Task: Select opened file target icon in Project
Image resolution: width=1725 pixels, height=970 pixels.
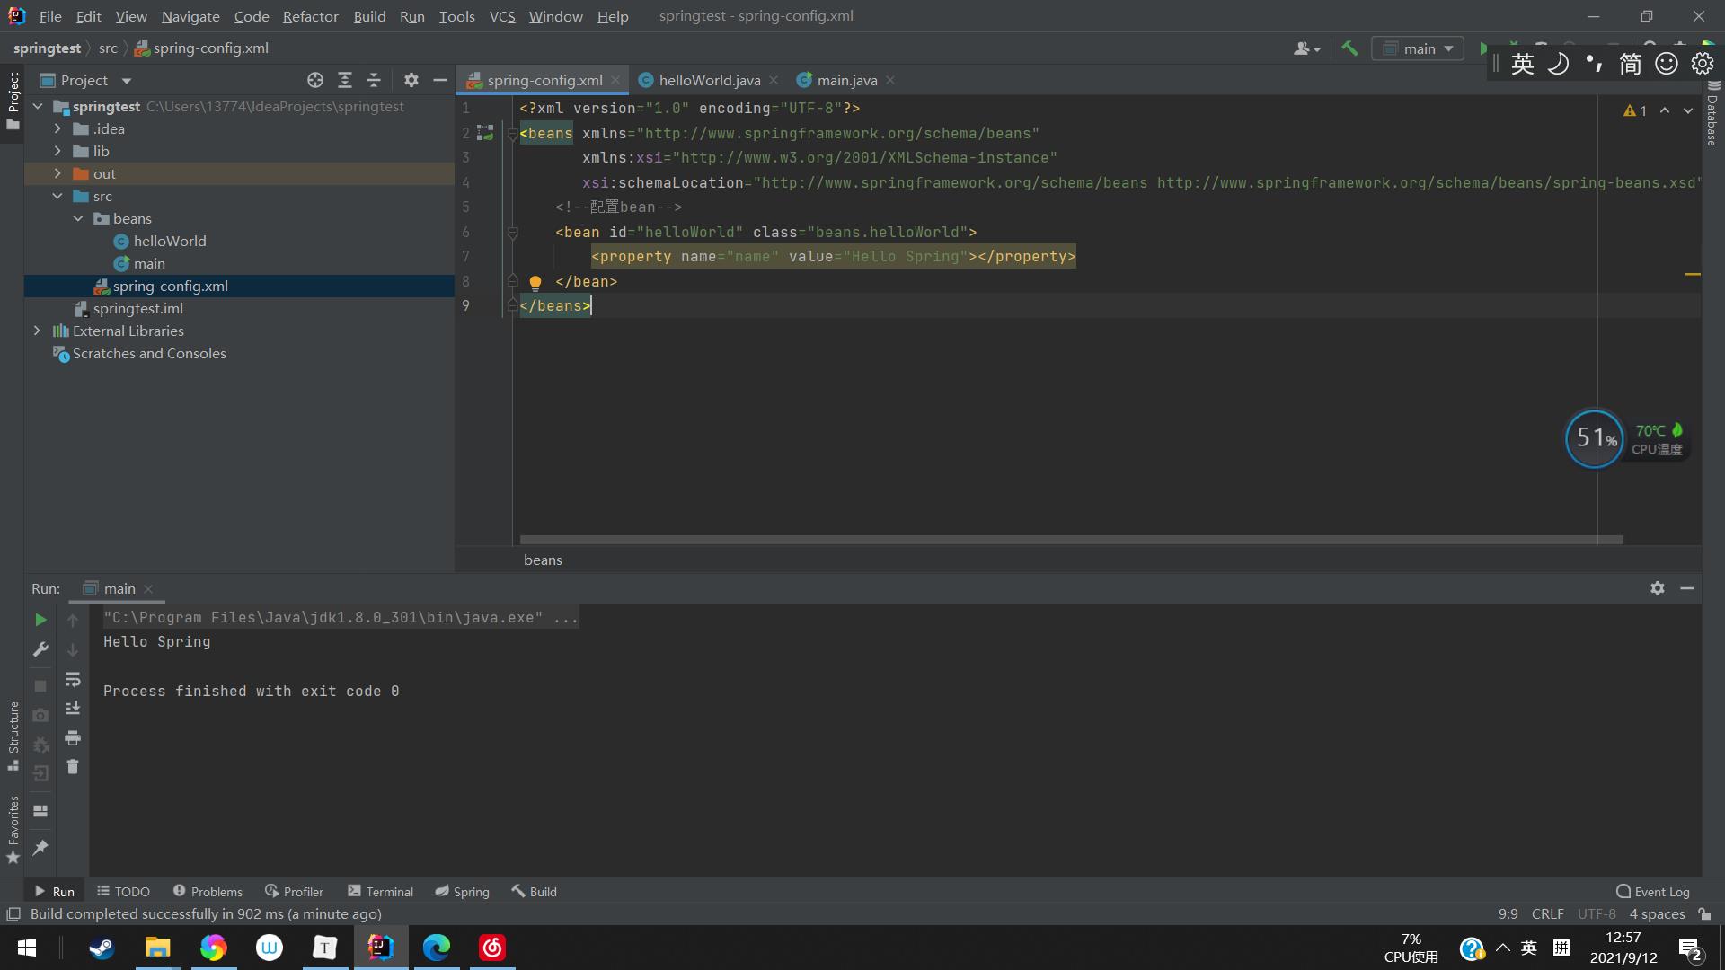Action: (315, 80)
